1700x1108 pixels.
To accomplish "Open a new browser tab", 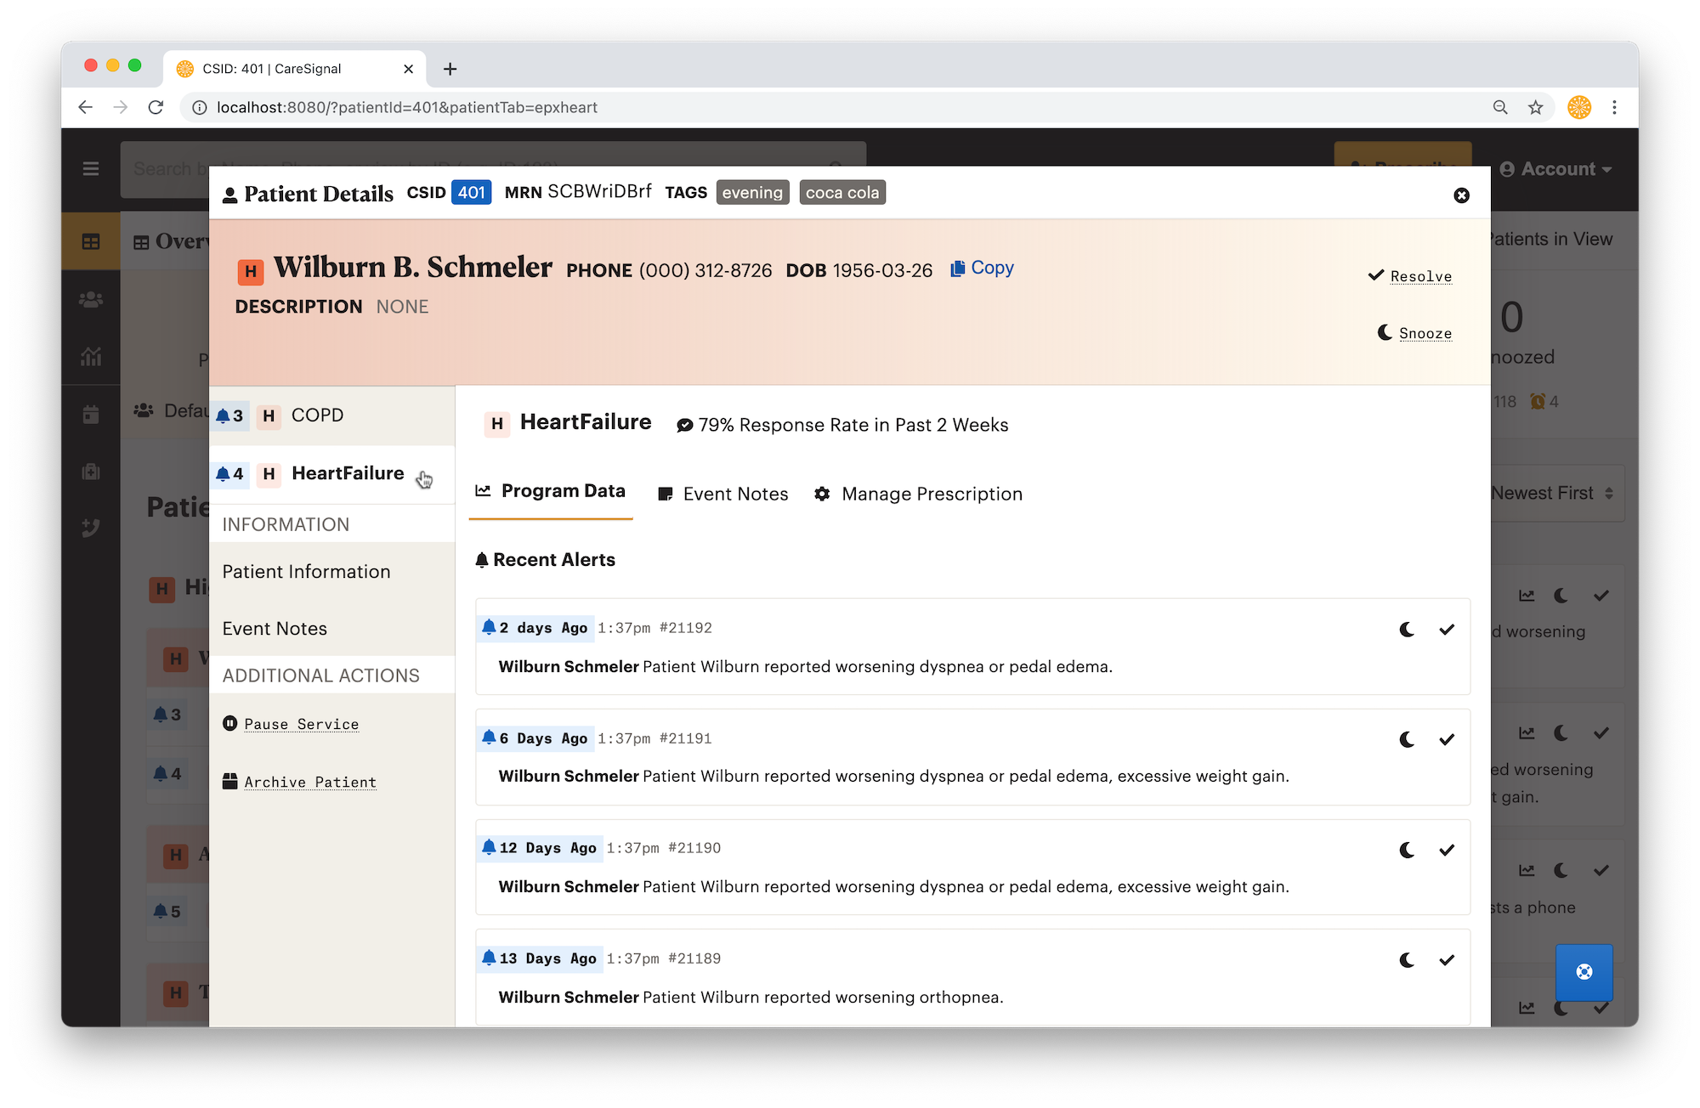I will (450, 69).
